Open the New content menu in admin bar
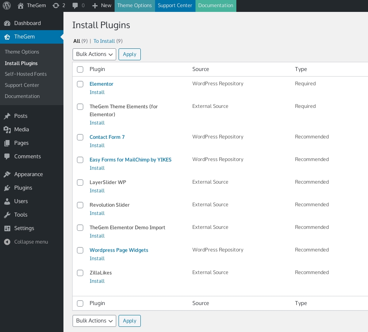This screenshot has width=368, height=332. [x=102, y=6]
